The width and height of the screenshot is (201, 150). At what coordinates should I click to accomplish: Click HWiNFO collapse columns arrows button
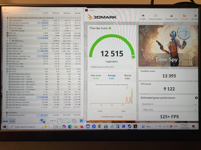pyautogui.click(x=13, y=121)
